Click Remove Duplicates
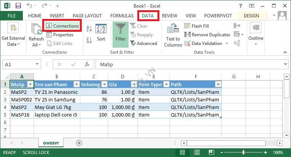 coord(207,35)
